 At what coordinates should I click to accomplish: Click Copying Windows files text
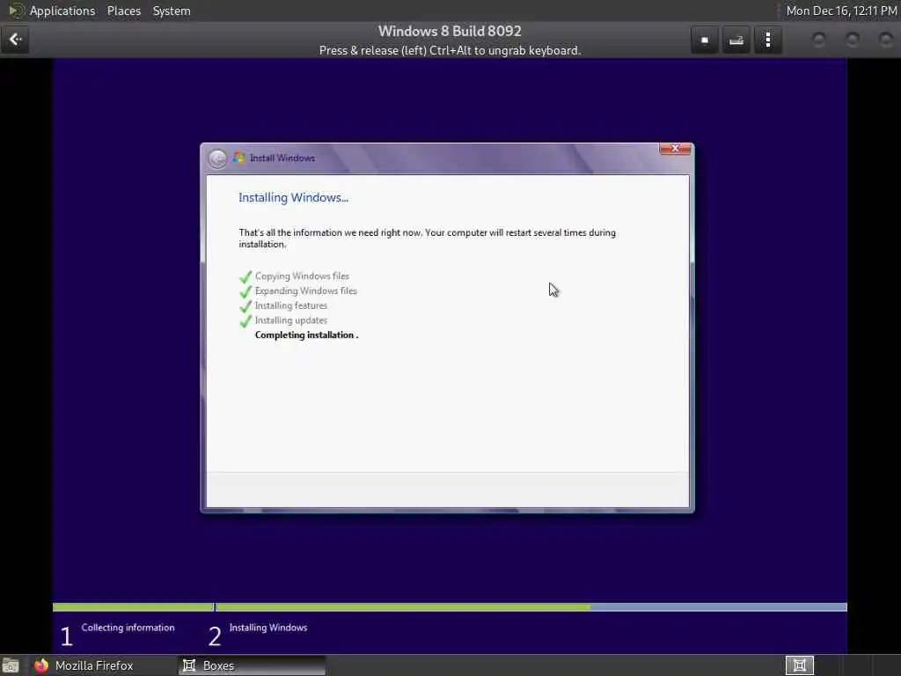pyautogui.click(x=302, y=276)
